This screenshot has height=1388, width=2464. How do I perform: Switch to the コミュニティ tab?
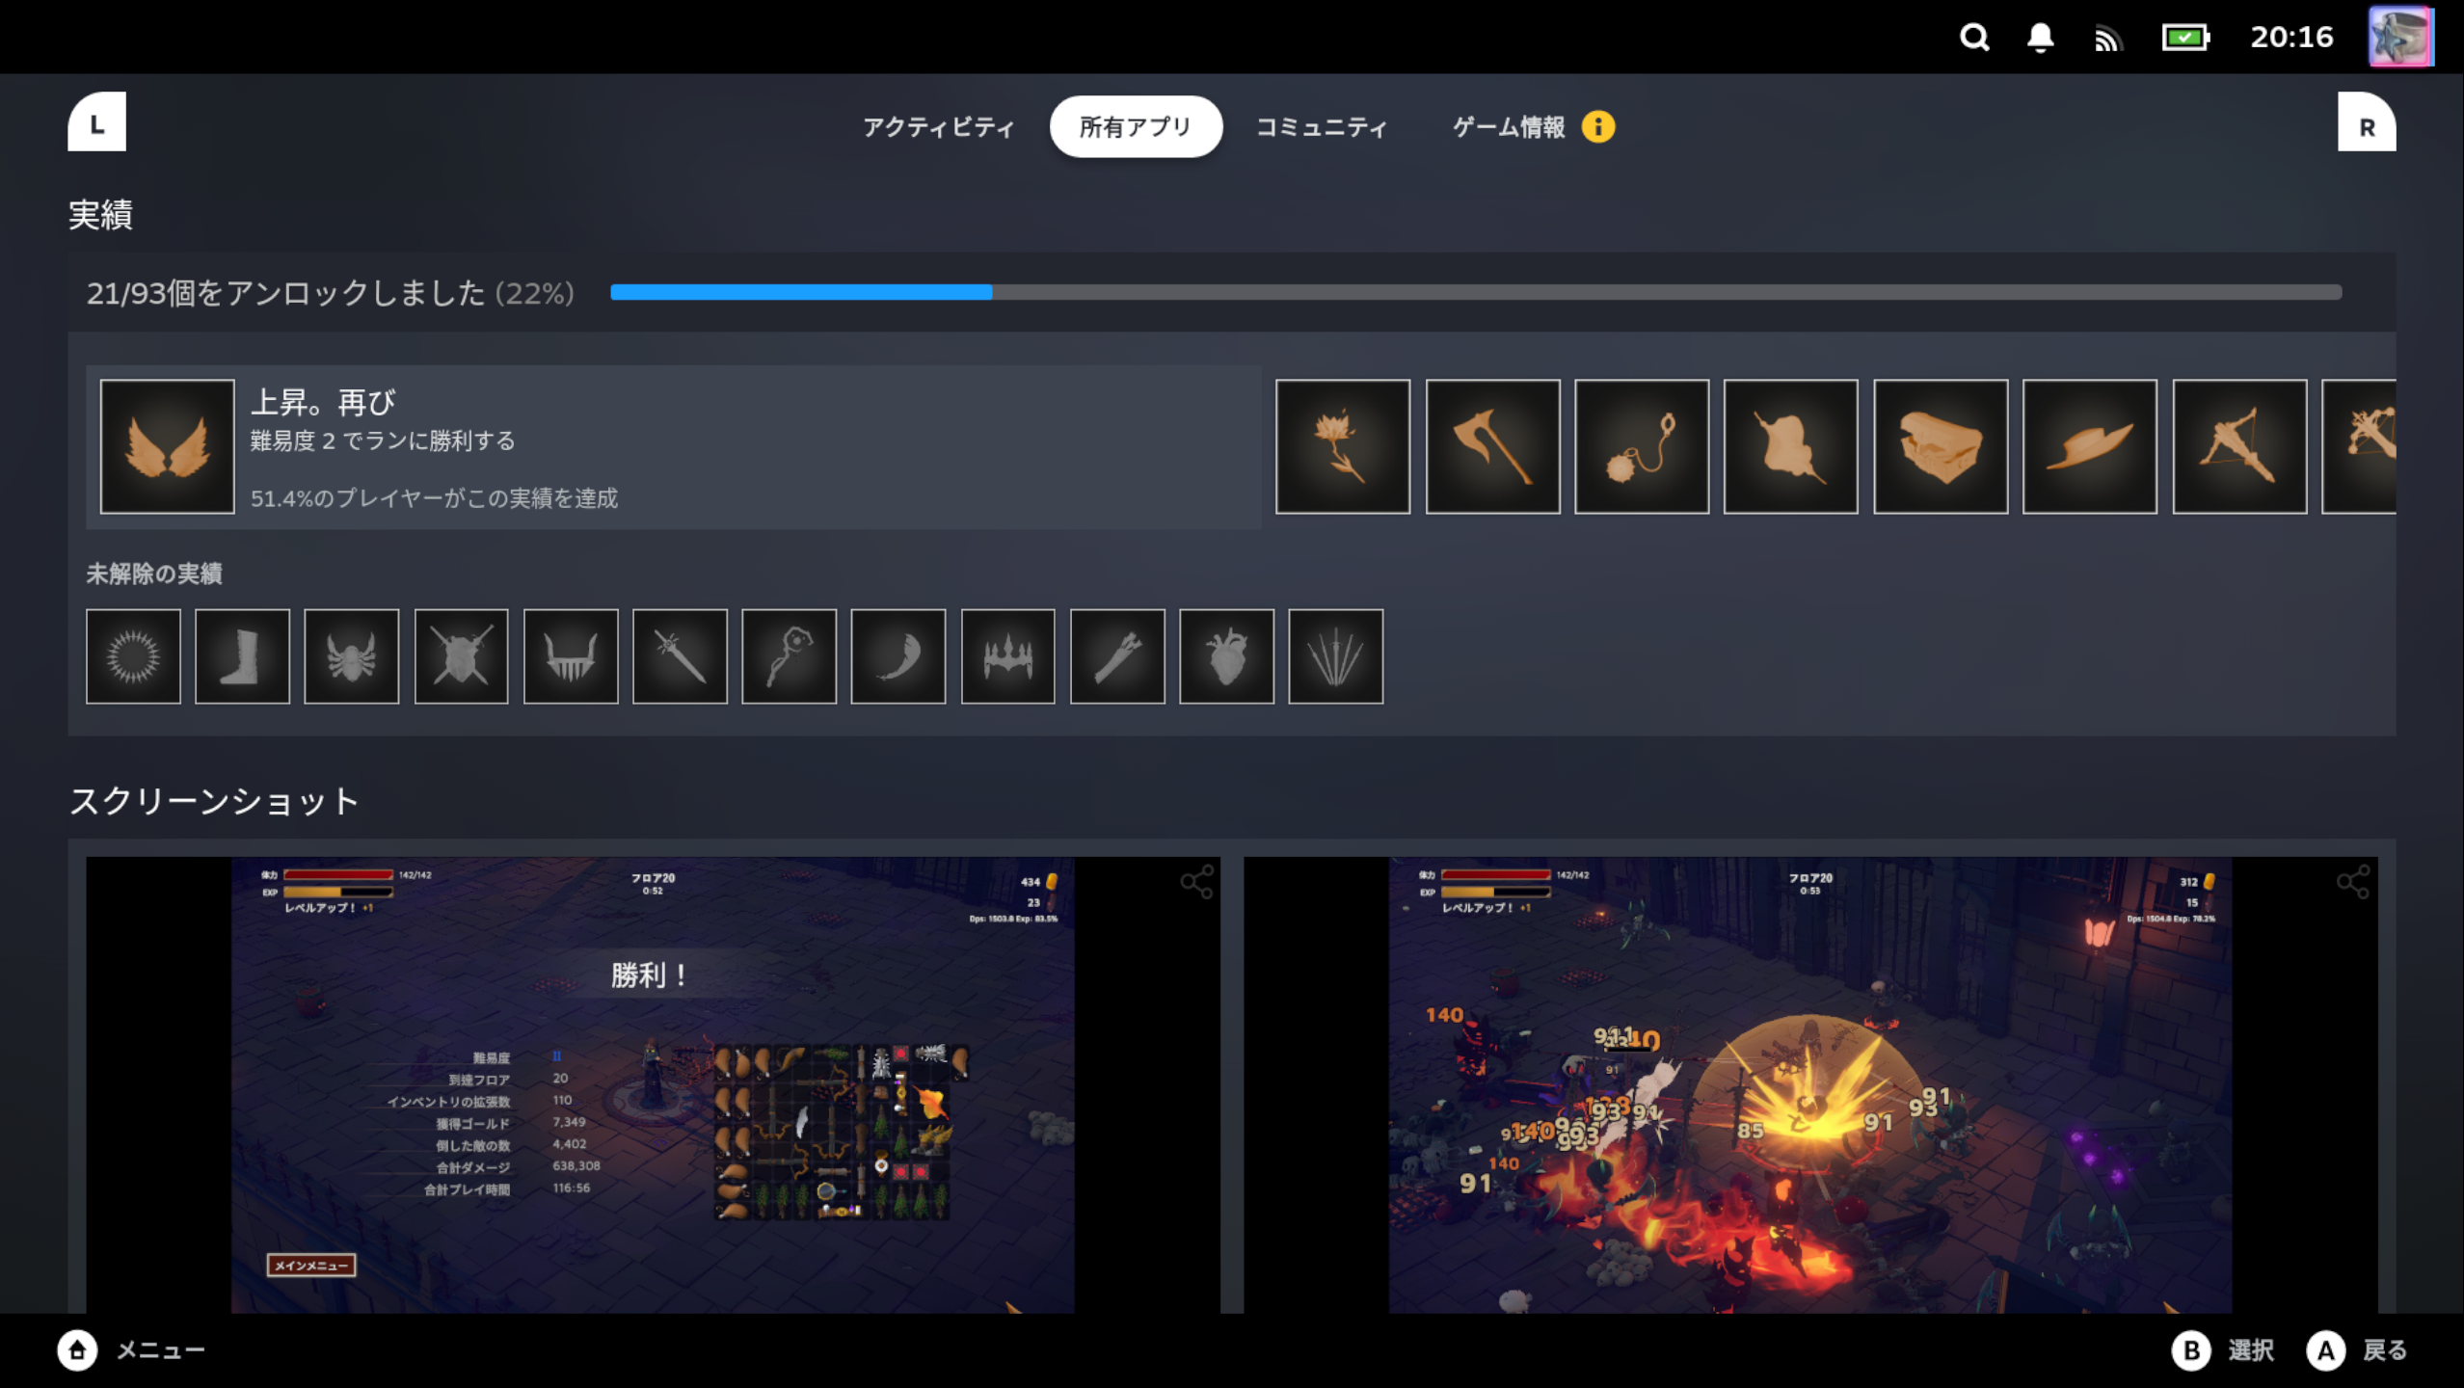click(1321, 127)
